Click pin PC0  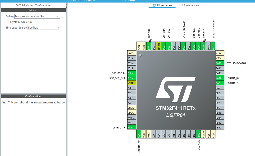pyautogui.click(x=131, y=88)
